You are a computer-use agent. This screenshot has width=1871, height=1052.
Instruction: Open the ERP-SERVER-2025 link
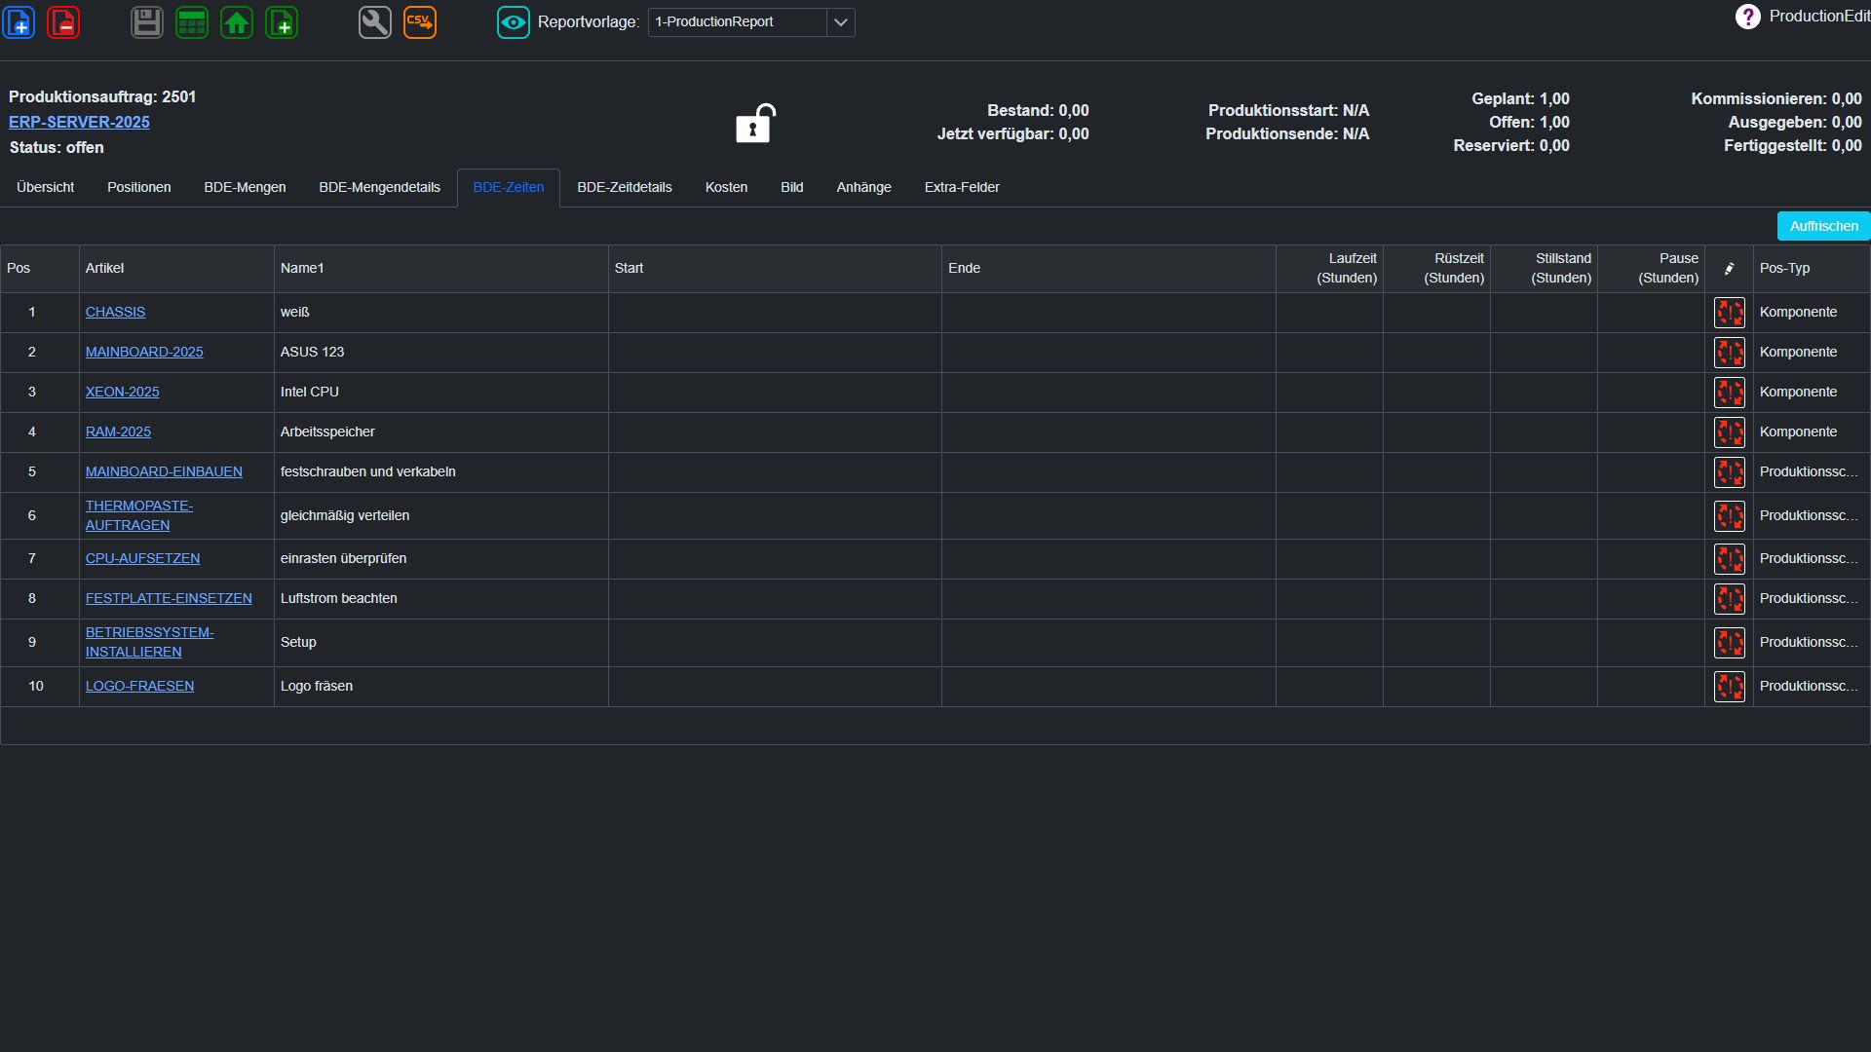pyautogui.click(x=79, y=122)
